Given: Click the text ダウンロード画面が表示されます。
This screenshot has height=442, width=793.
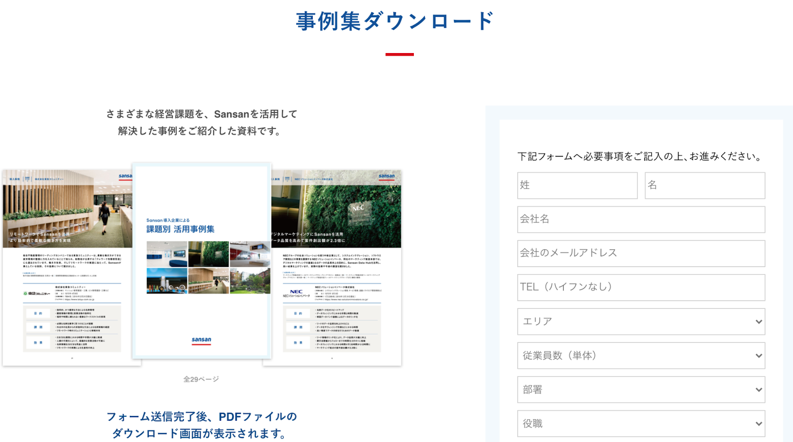Looking at the screenshot, I should click(x=200, y=434).
